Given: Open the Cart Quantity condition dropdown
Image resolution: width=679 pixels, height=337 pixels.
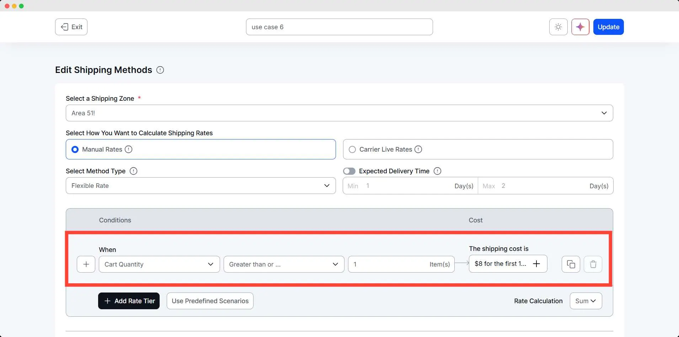Looking at the screenshot, I should pos(159,264).
